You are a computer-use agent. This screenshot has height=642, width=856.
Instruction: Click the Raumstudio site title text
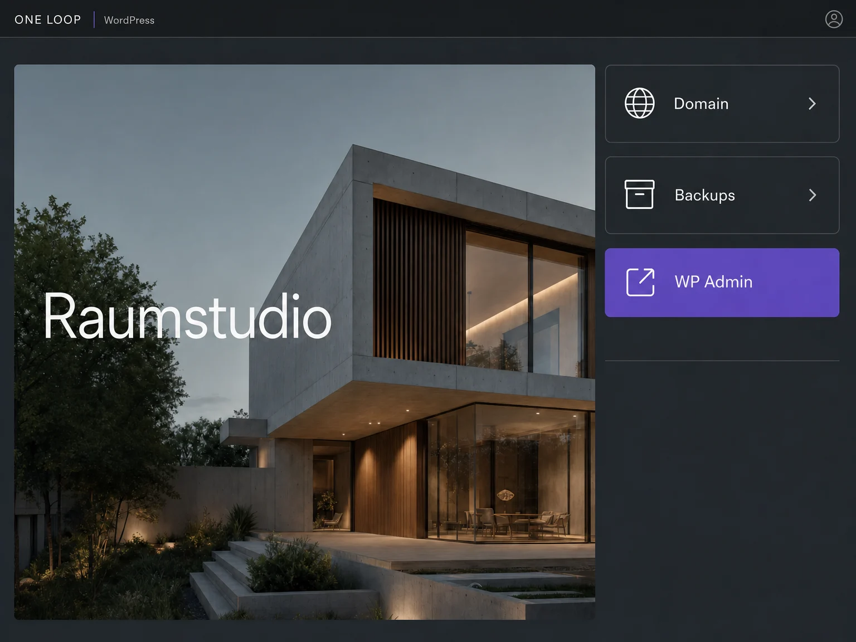coord(187,316)
